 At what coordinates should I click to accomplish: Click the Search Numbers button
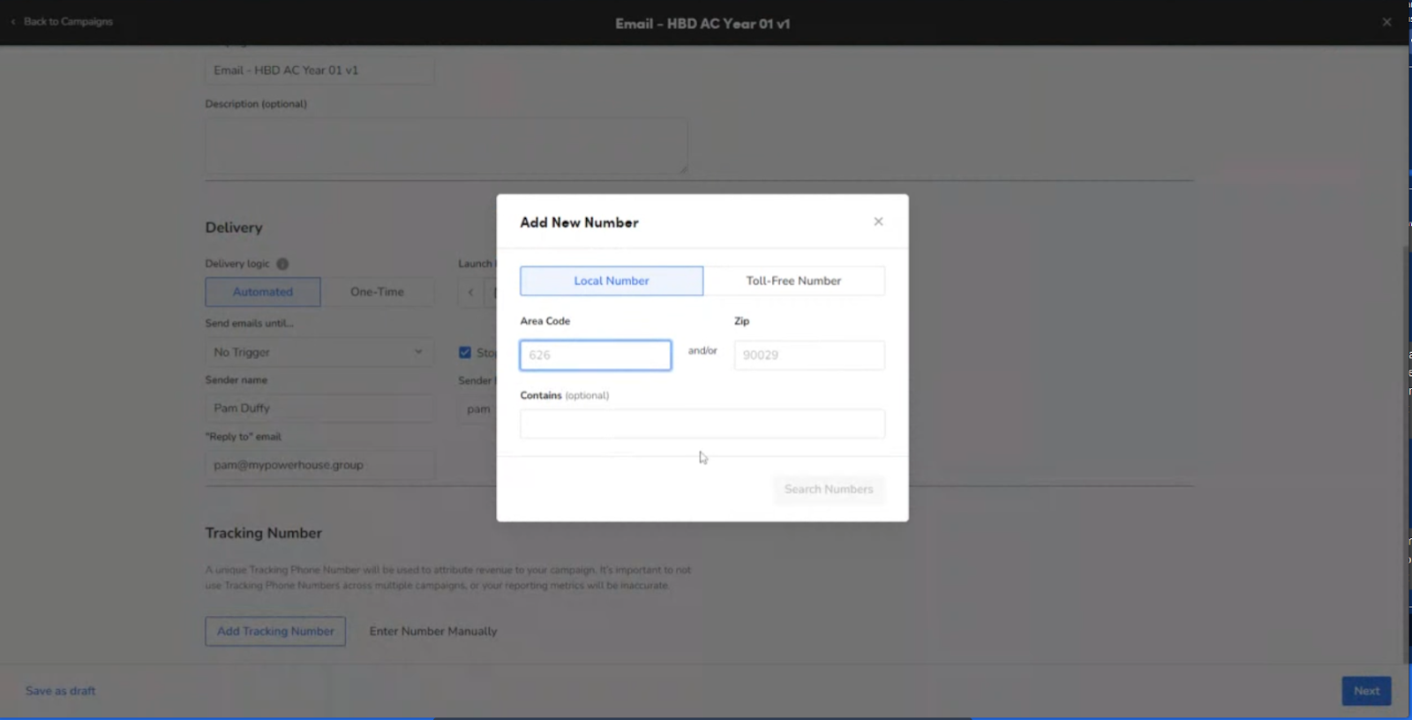coord(829,489)
